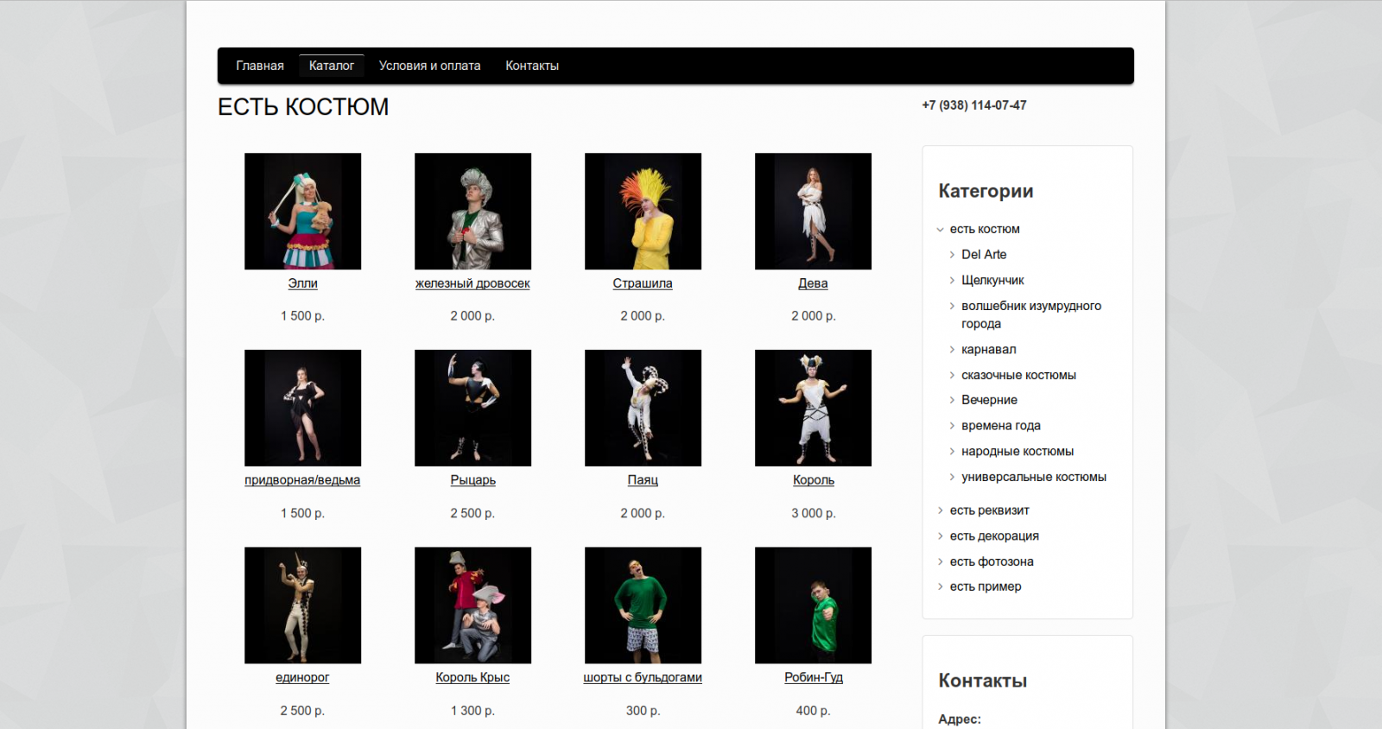1382x729 pixels.
Task: Expand the Вечерние chevron
Action: click(952, 400)
